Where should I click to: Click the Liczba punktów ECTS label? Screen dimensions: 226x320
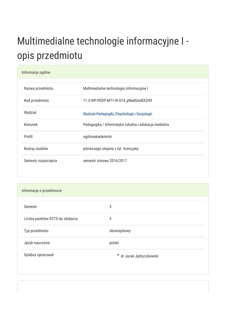click(51, 219)
